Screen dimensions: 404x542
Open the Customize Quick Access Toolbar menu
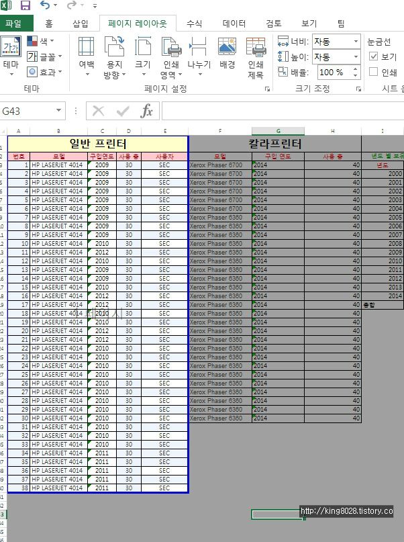[95, 5]
